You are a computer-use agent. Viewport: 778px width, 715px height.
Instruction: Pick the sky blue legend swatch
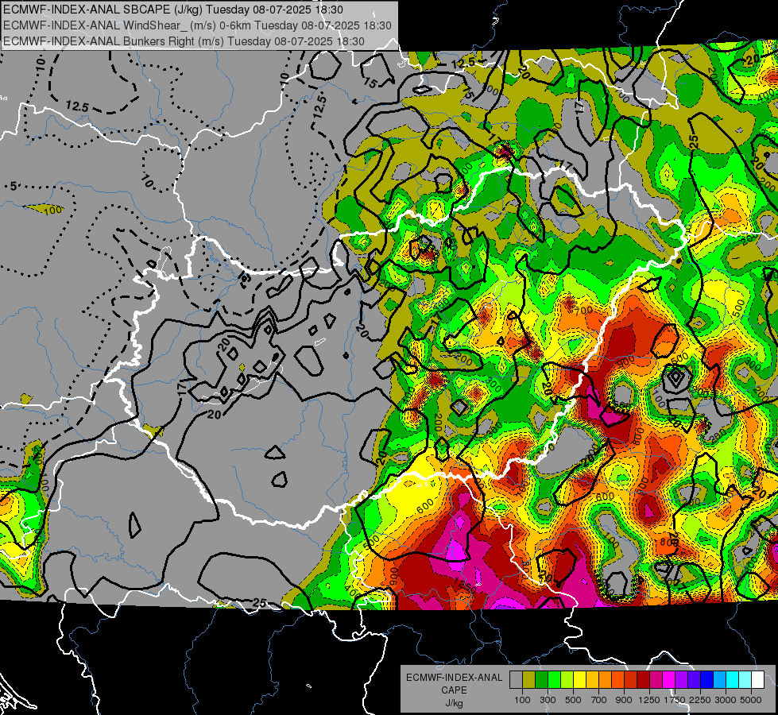pyautogui.click(x=719, y=679)
